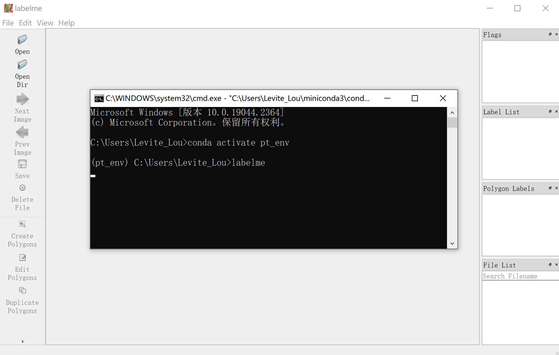
Task: Click the Polygon Labels panel title
Action: [x=509, y=189]
